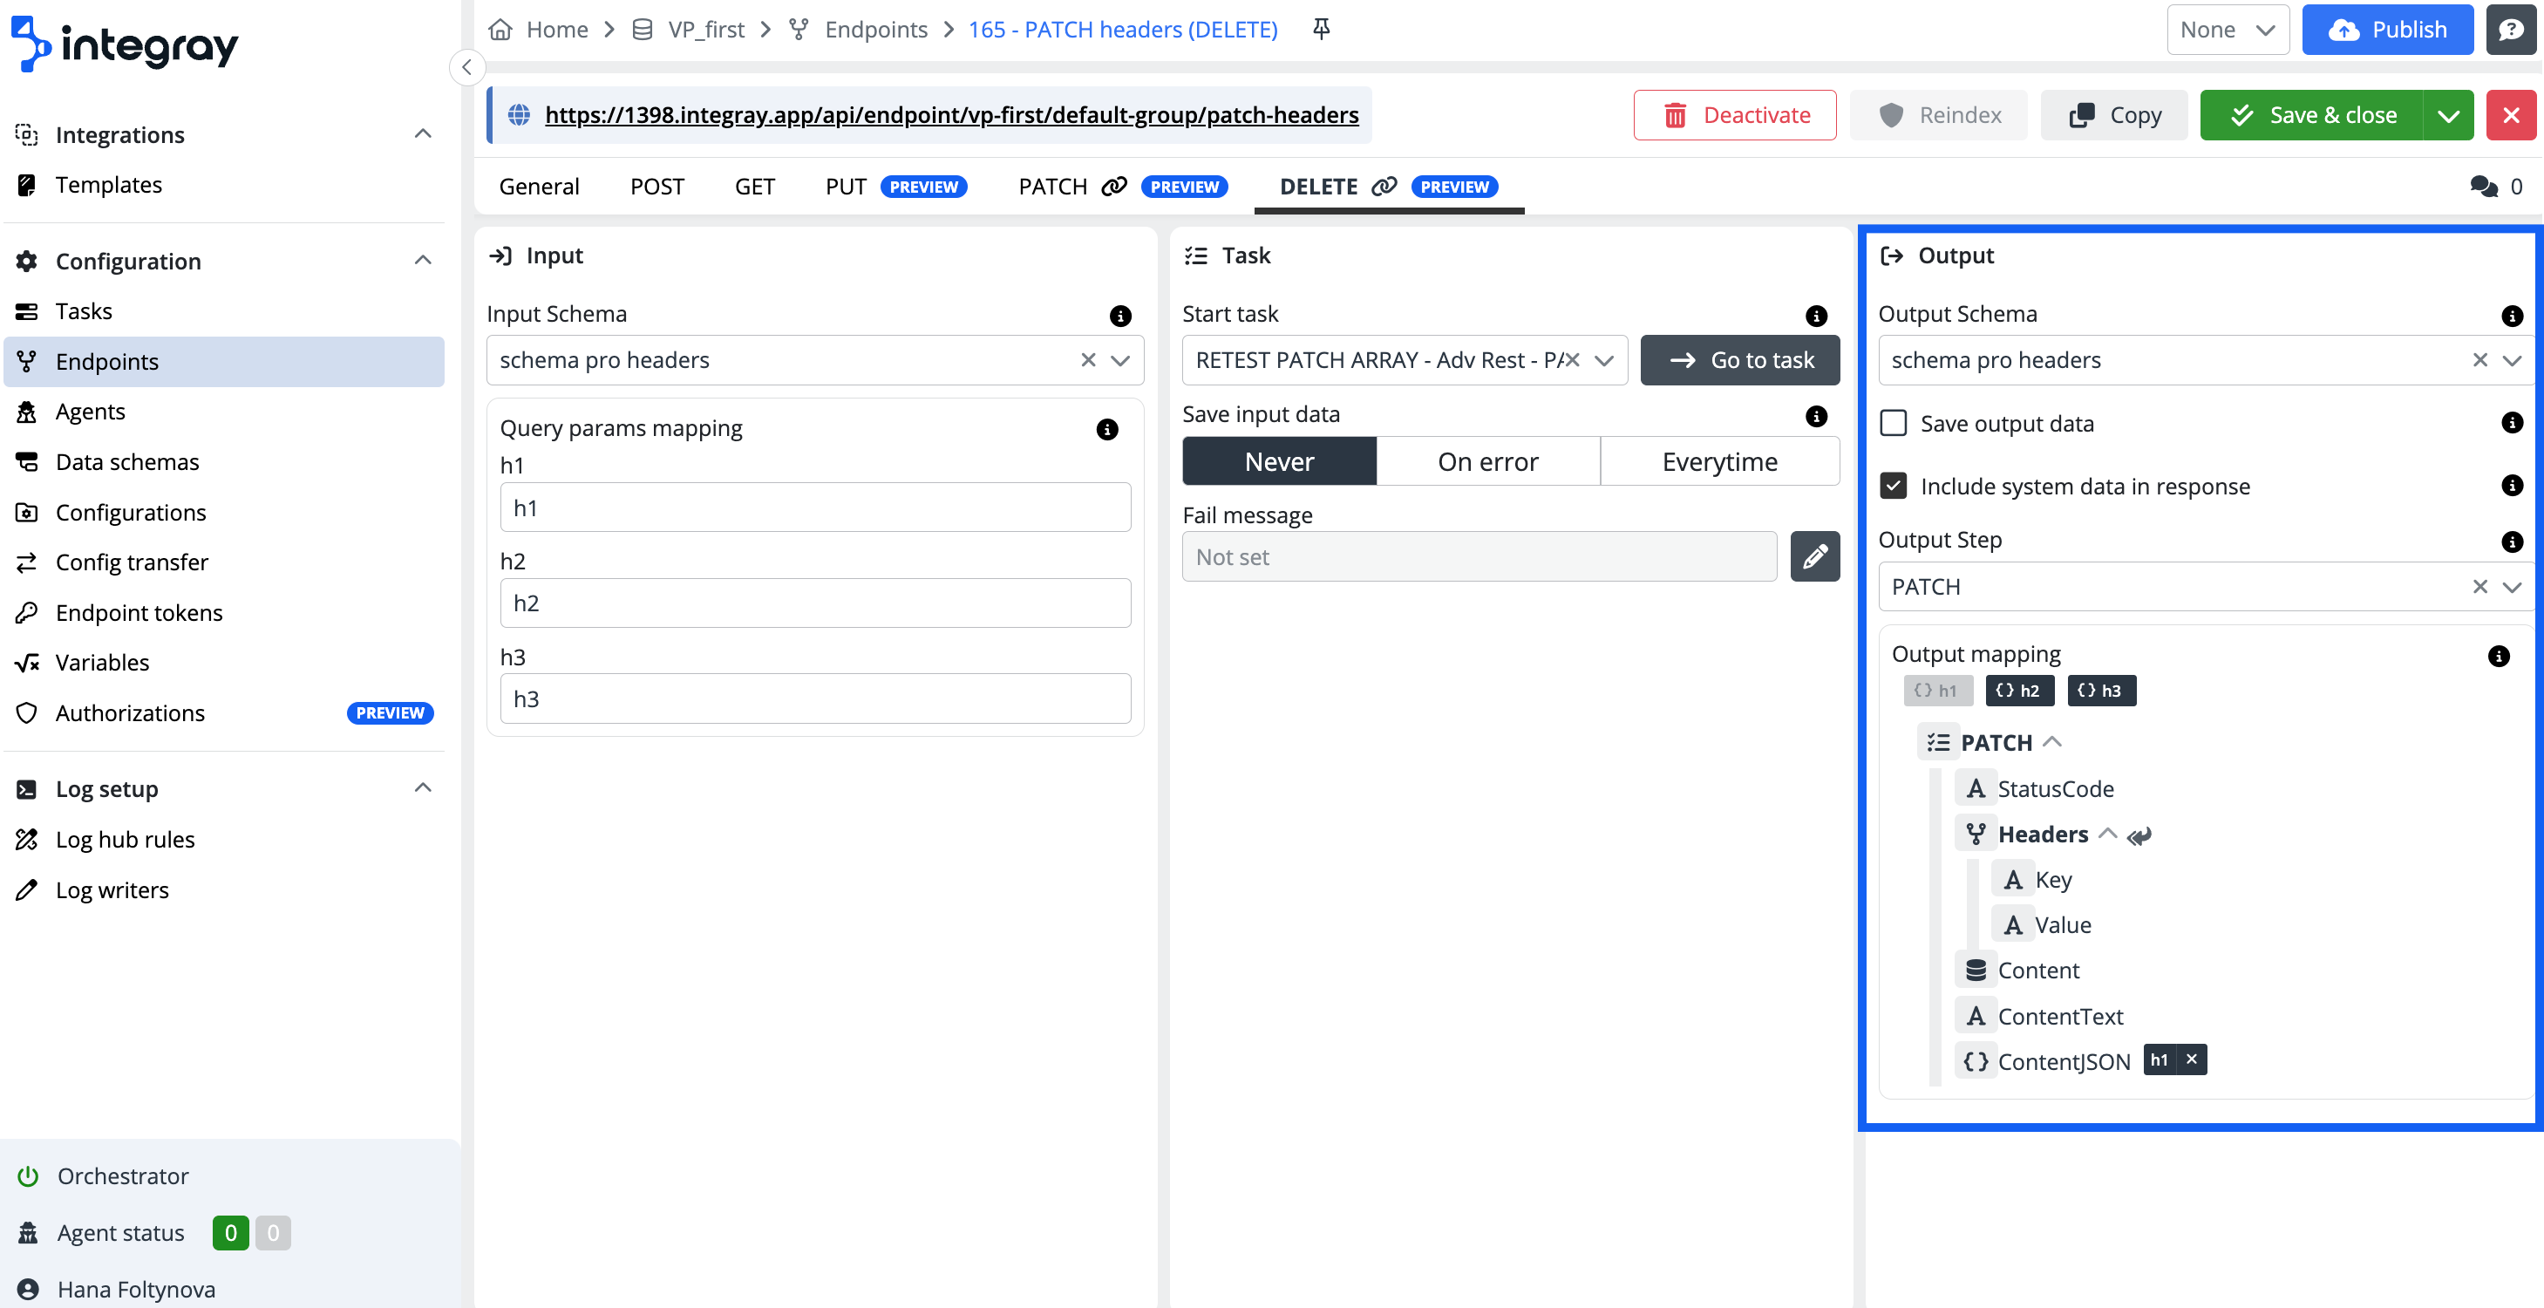Image resolution: width=2544 pixels, height=1308 pixels.
Task: Enable the Save output data checkbox
Action: 1894,424
